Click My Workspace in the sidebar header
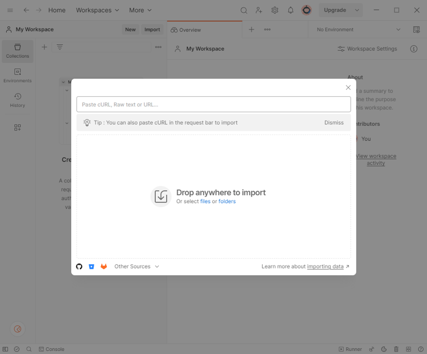This screenshot has width=427, height=354. tap(30, 29)
